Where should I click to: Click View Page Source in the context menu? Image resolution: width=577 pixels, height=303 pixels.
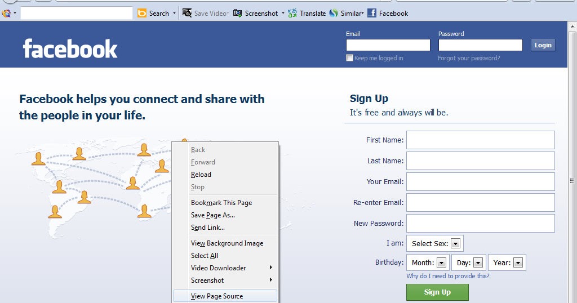click(225, 296)
